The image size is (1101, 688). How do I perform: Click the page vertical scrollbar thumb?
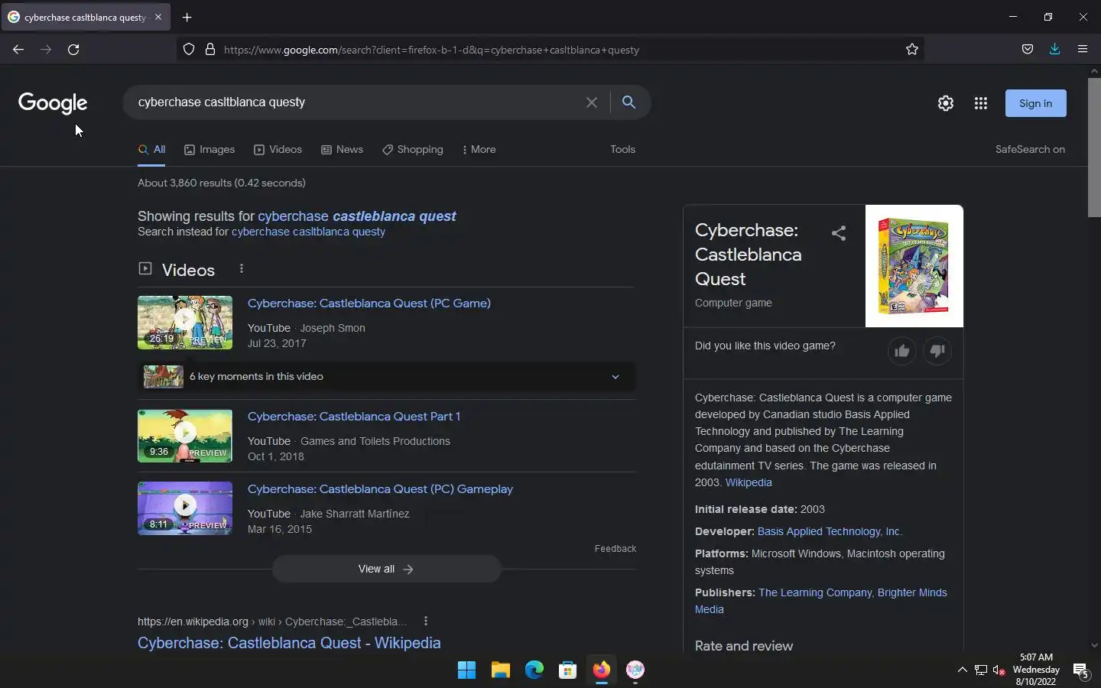(x=1094, y=147)
